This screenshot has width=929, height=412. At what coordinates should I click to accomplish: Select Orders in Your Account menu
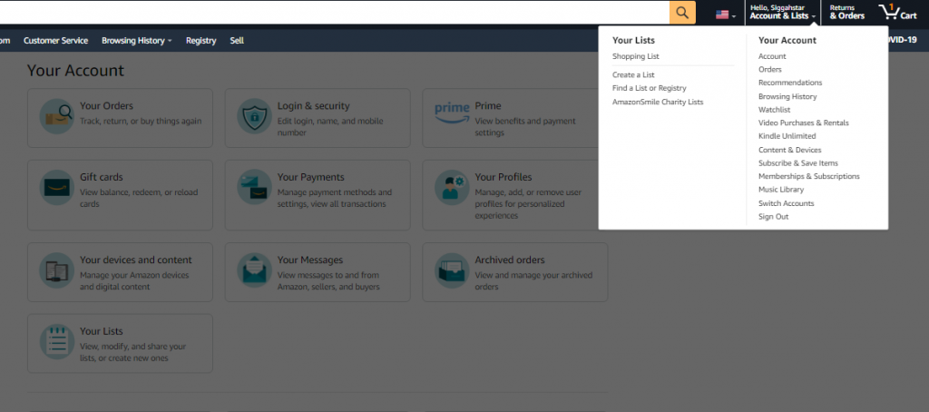coord(769,69)
